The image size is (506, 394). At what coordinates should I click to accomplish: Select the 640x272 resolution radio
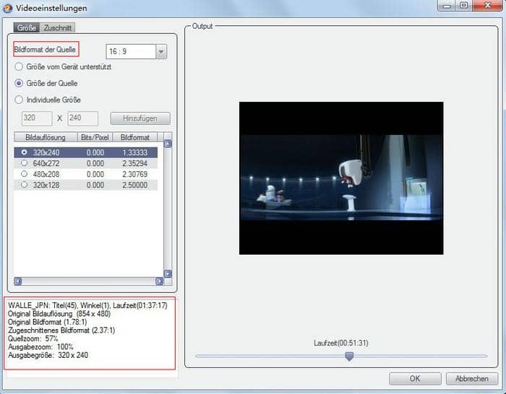(x=24, y=163)
